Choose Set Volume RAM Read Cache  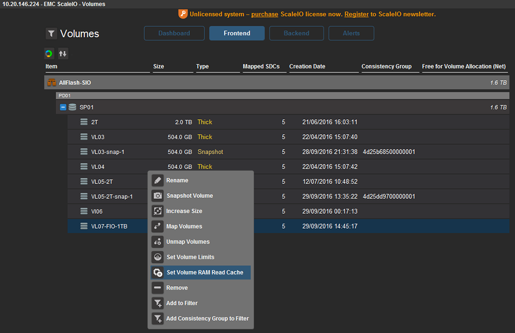click(201, 272)
